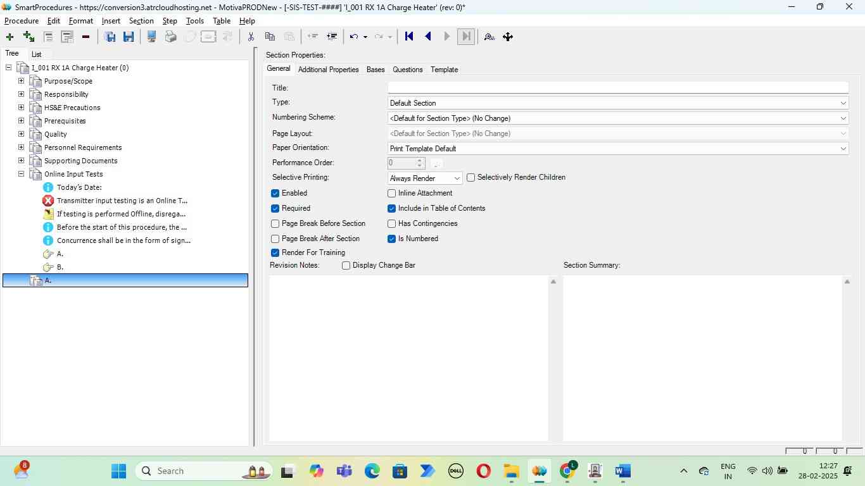Collapse the Online Input Tests node

(21, 174)
